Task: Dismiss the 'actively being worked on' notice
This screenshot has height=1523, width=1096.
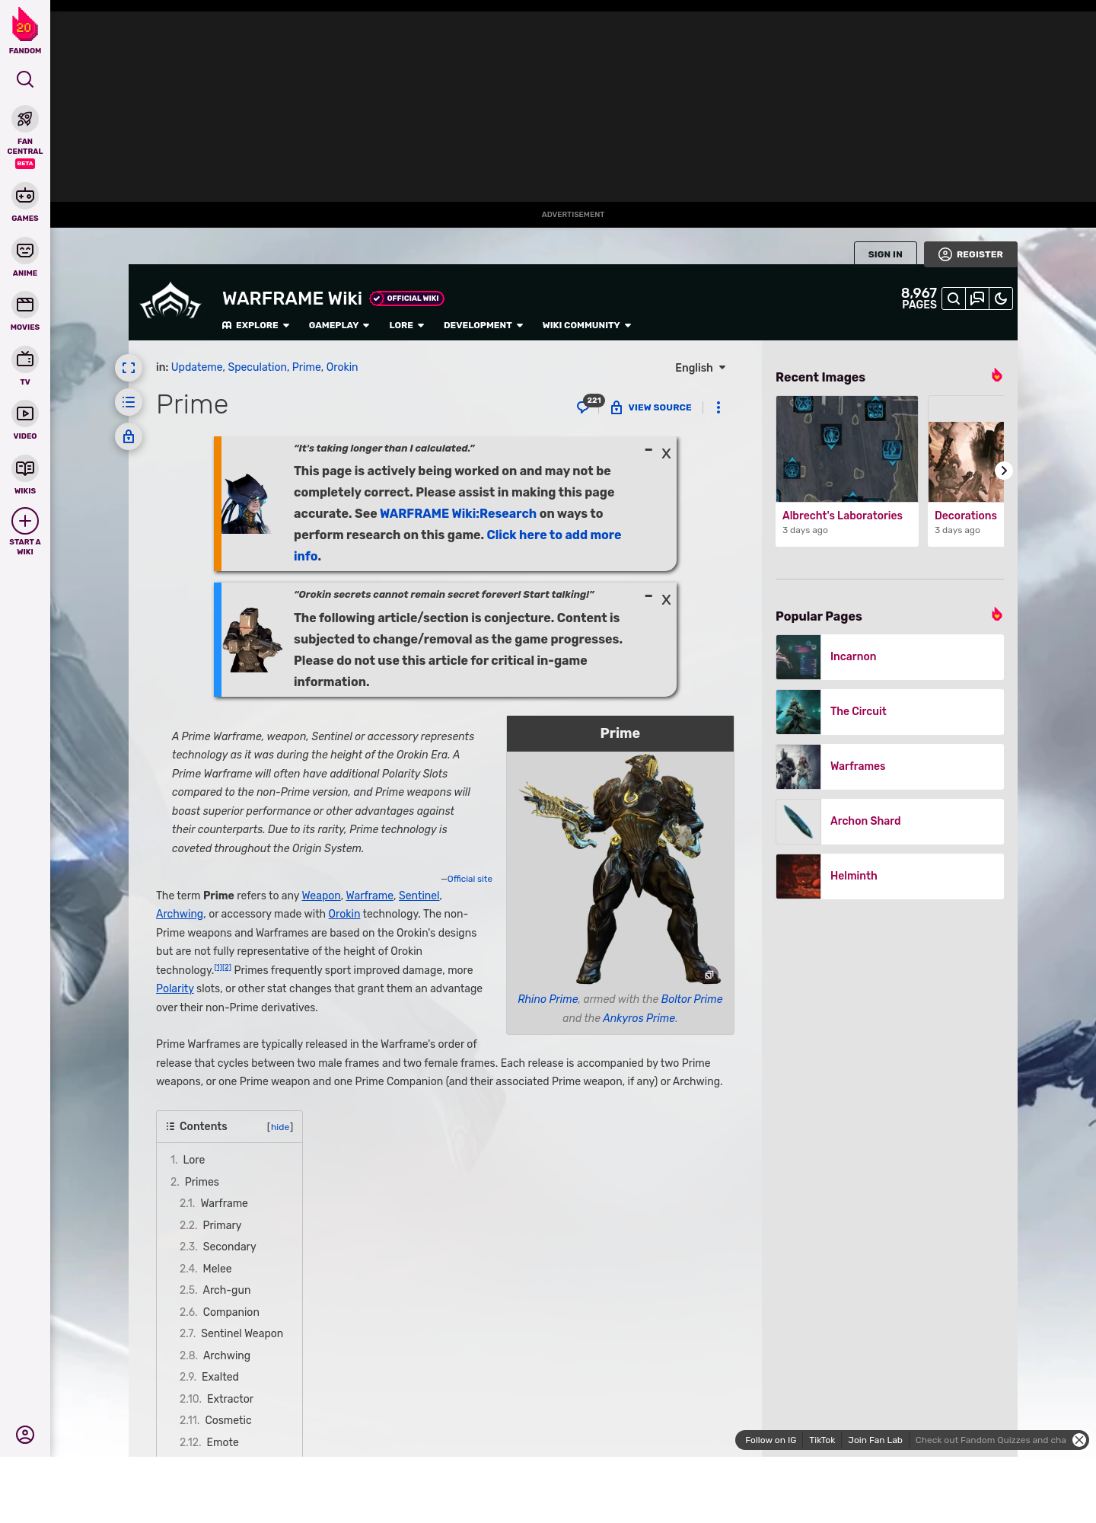Action: click(x=666, y=454)
